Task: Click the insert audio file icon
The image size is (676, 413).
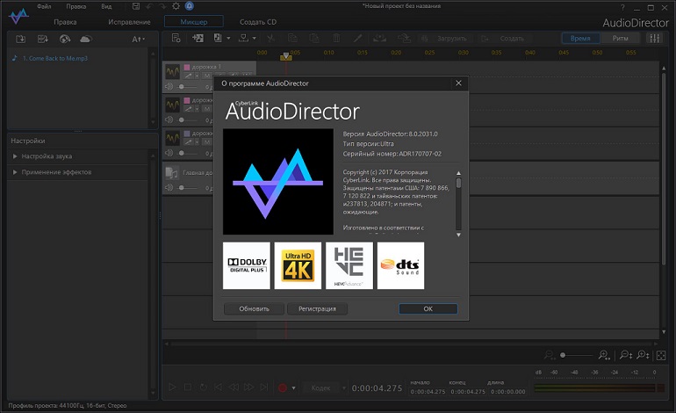Action: click(218, 39)
